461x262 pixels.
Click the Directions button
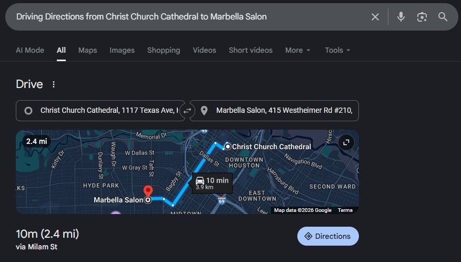(x=328, y=236)
